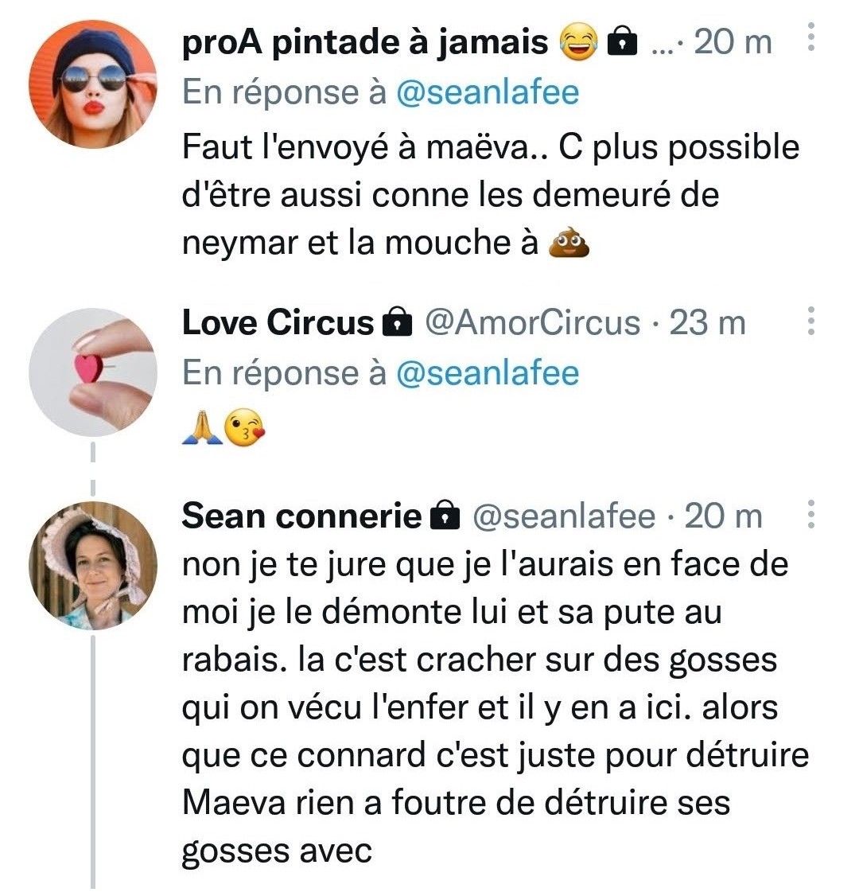This screenshot has width=859, height=896.
Task: Click the laughing emoji in the first display name
Action: tap(580, 41)
